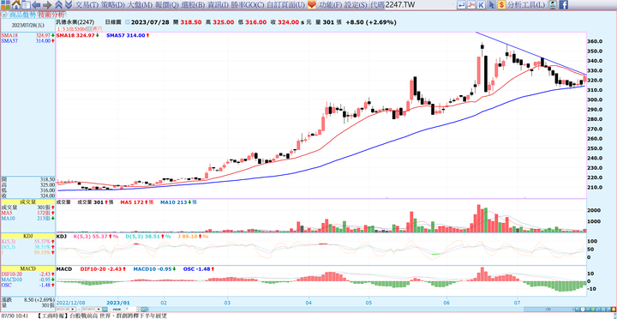617x319 pixels.
Task: Open the document list icon
Action: click(26, 5)
